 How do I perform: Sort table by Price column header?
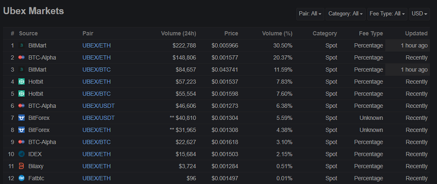[x=231, y=33]
